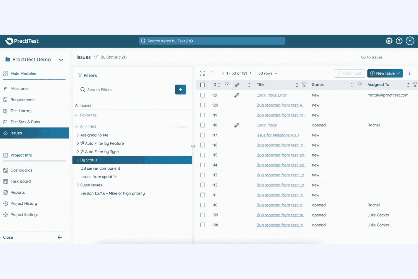Go to Test Library

pyautogui.click(x=21, y=111)
